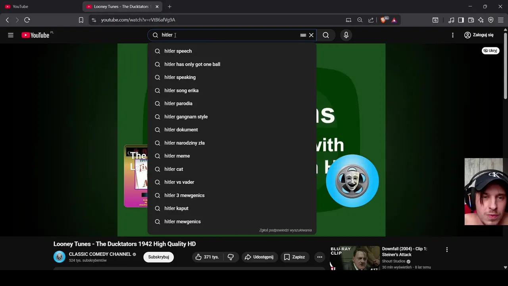Save video with Zapisz button
The width and height of the screenshot is (508, 286).
pyautogui.click(x=294, y=257)
